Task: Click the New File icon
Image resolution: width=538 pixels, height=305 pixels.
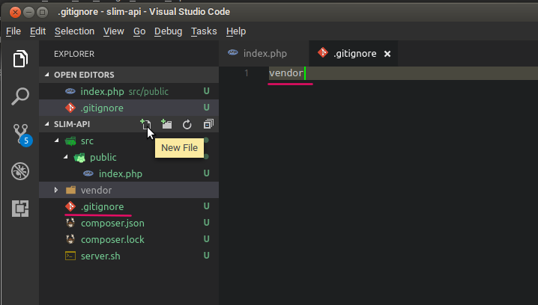Action: click(145, 124)
